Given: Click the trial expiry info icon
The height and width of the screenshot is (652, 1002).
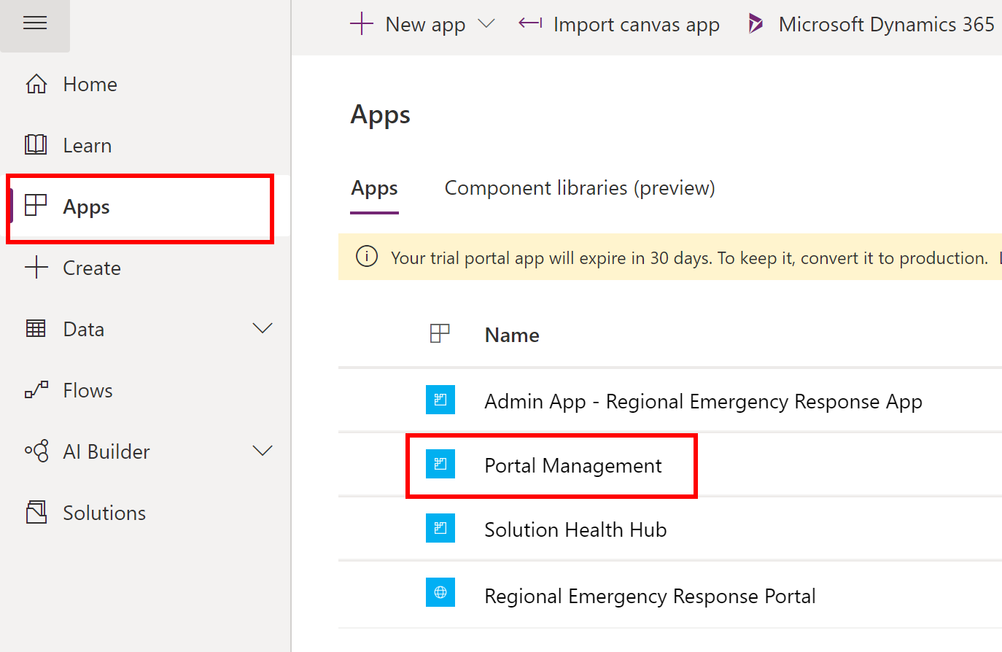Looking at the screenshot, I should (367, 257).
